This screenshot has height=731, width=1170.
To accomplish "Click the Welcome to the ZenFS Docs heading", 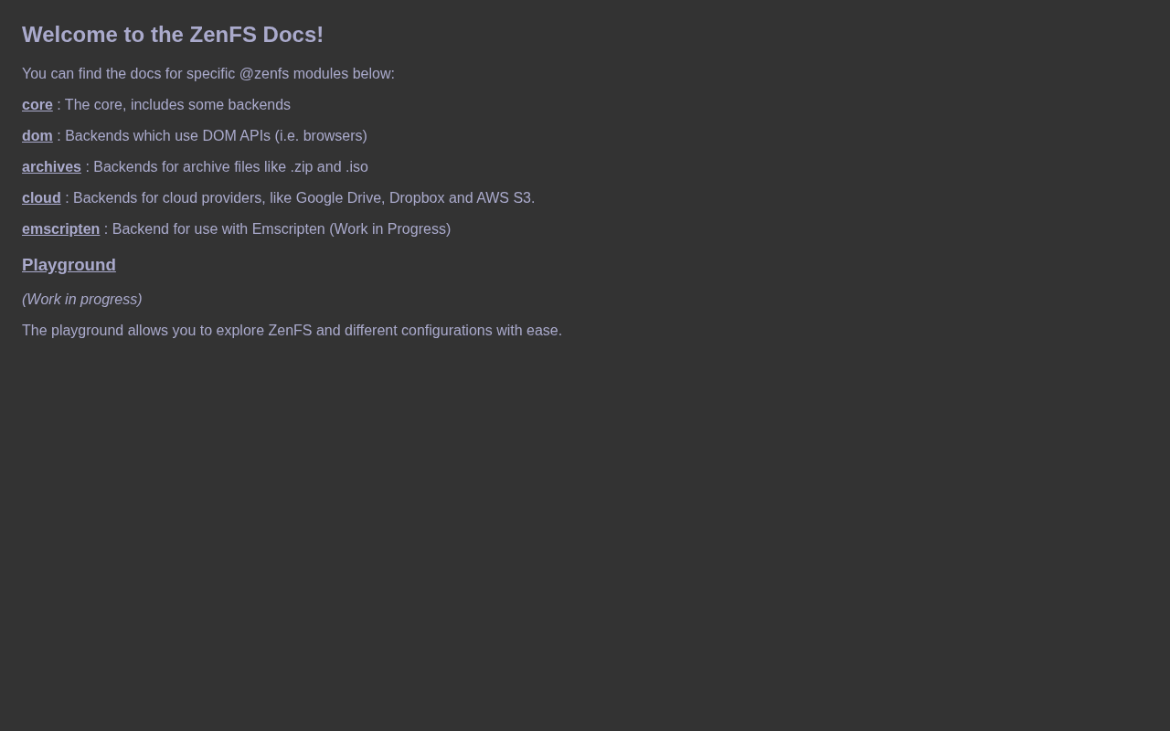I will point(173,35).
